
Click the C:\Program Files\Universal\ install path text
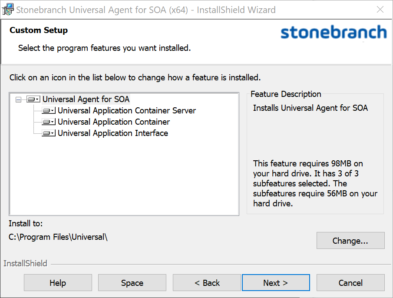tap(58, 237)
